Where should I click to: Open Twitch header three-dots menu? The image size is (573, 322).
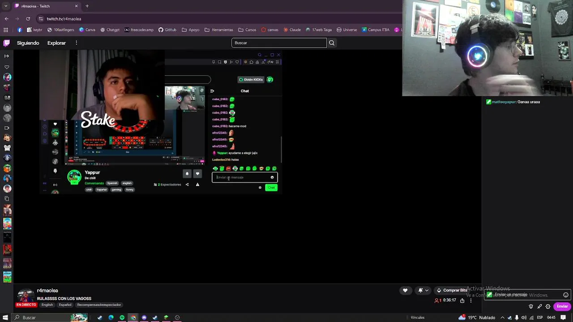click(x=77, y=43)
